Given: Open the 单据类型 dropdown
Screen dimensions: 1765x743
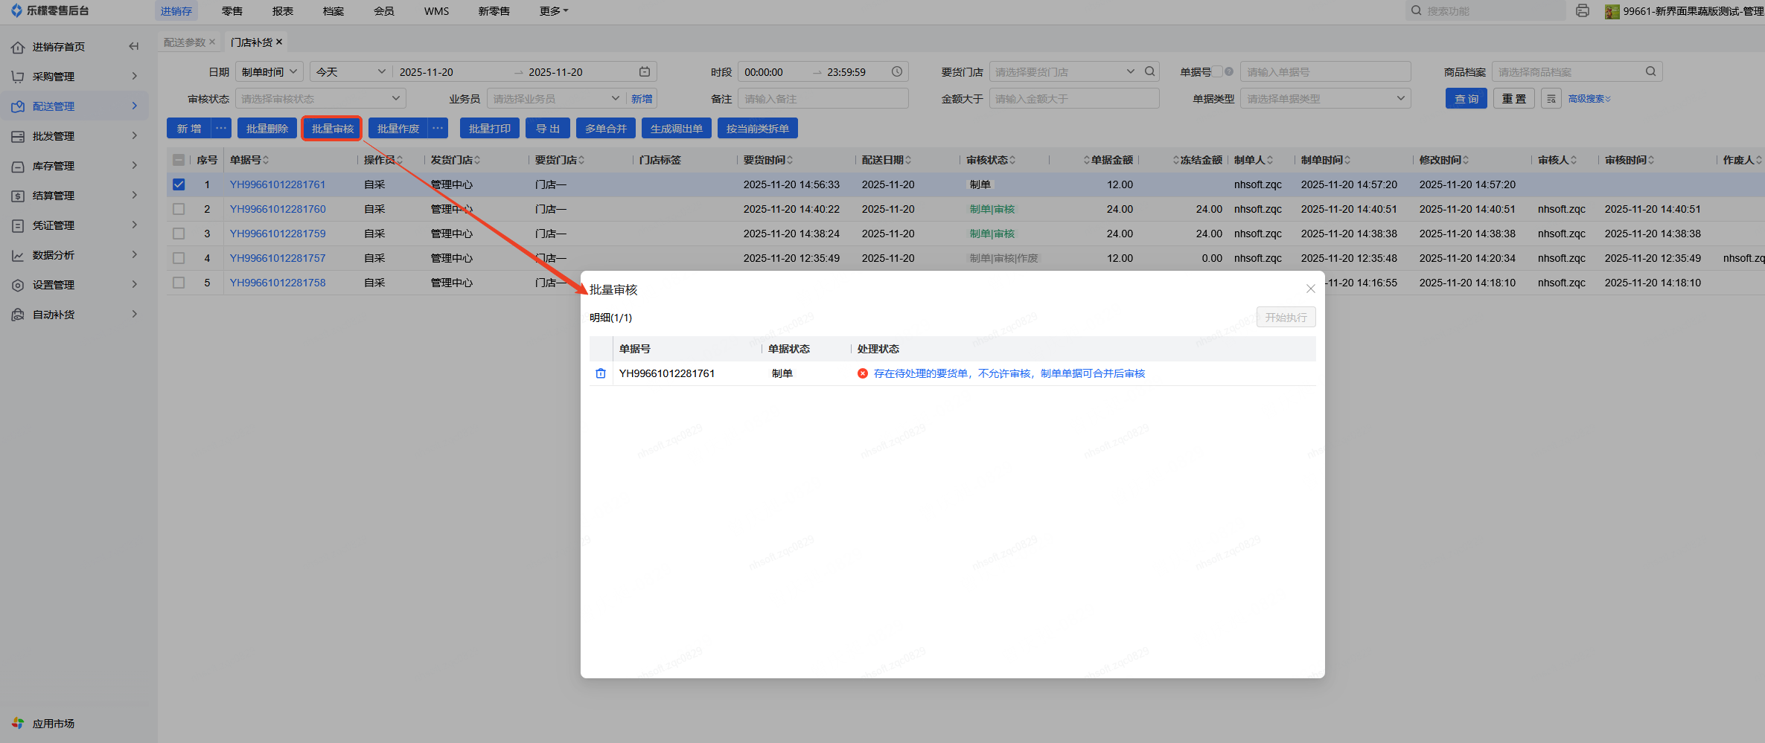Looking at the screenshot, I should (1325, 98).
